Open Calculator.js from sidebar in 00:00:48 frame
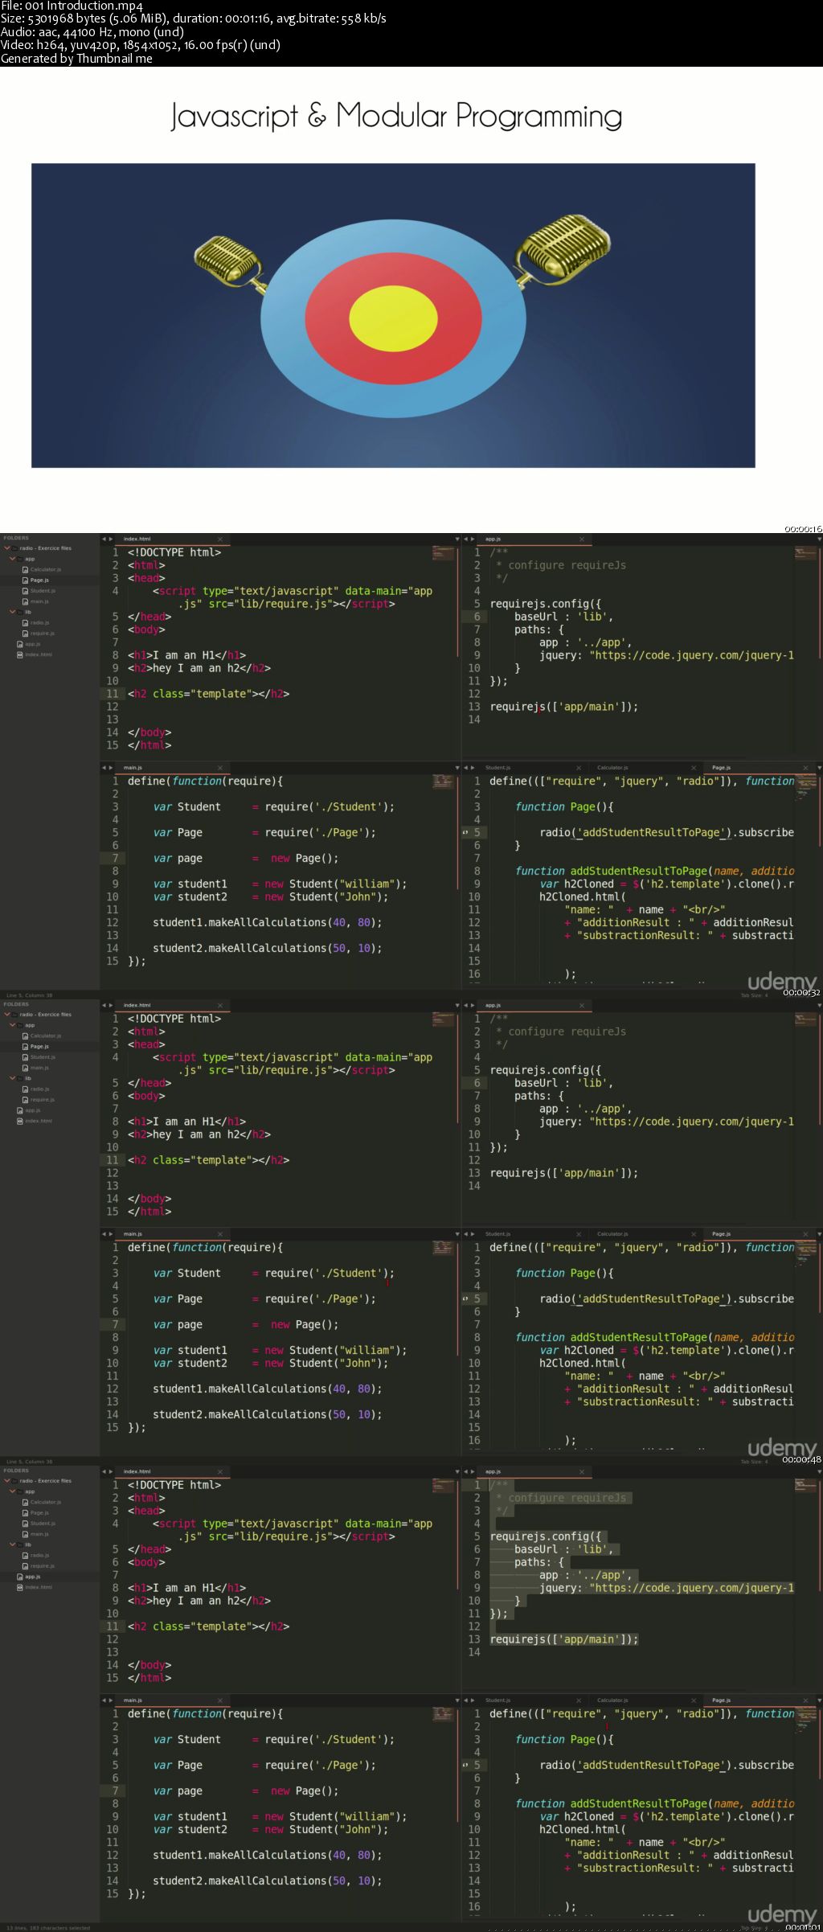The width and height of the screenshot is (823, 1932). [x=45, y=1036]
